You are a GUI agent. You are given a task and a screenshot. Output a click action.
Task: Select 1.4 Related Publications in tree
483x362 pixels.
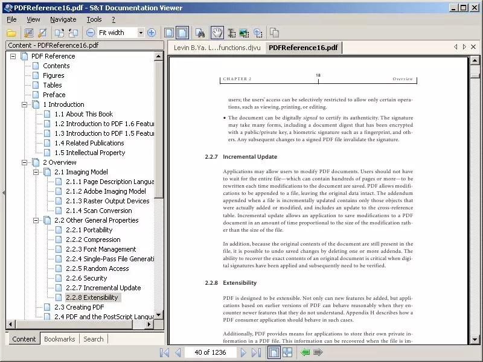click(89, 143)
